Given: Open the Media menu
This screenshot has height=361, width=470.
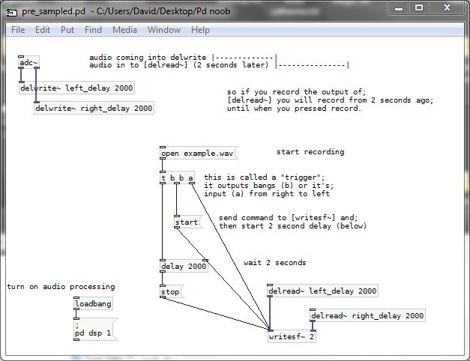Looking at the screenshot, I should click(124, 30).
